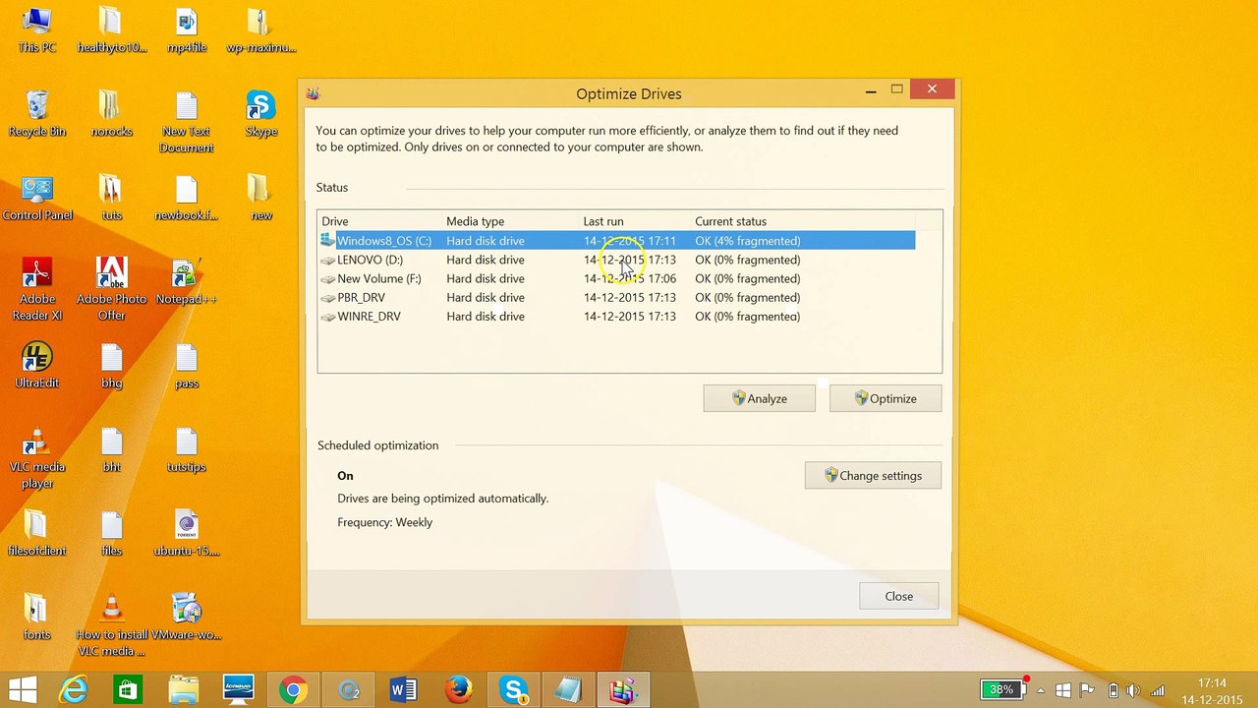The image size is (1258, 708).
Task: Select the tutstips file icon
Action: click(186, 449)
